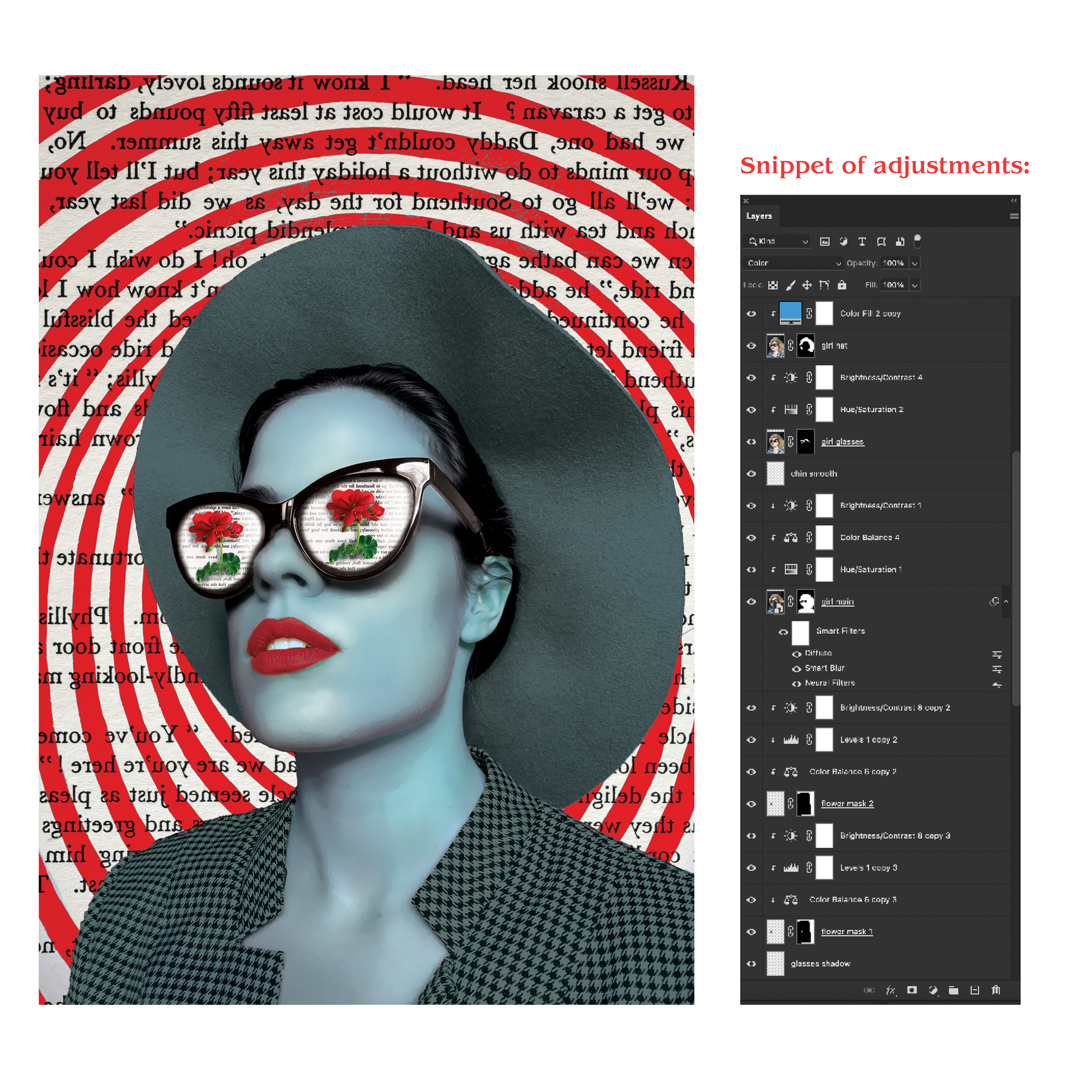The image size is (1075, 1080).
Task: Open the Color blend mode dropdown
Action: tap(793, 263)
